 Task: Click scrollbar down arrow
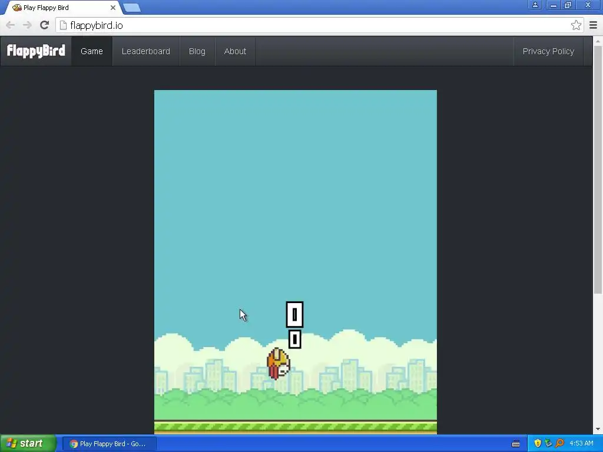(598, 429)
